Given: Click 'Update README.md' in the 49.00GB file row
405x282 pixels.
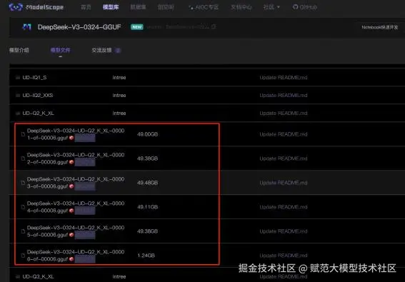Looking at the screenshot, I should [x=284, y=134].
